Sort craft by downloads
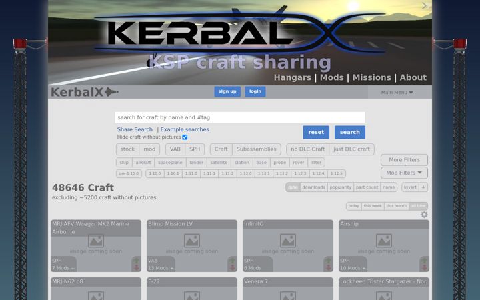 313,187
